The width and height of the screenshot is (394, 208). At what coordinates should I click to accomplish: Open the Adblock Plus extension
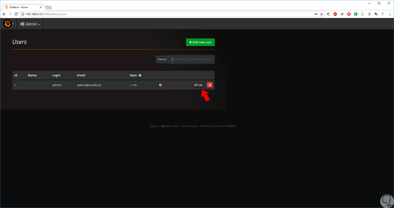[x=335, y=14]
